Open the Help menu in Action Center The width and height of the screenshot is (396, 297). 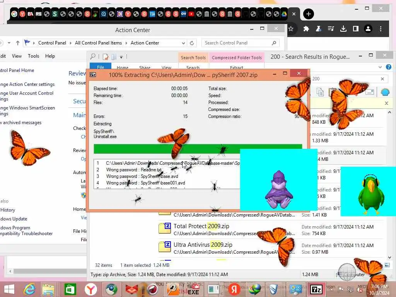point(50,56)
